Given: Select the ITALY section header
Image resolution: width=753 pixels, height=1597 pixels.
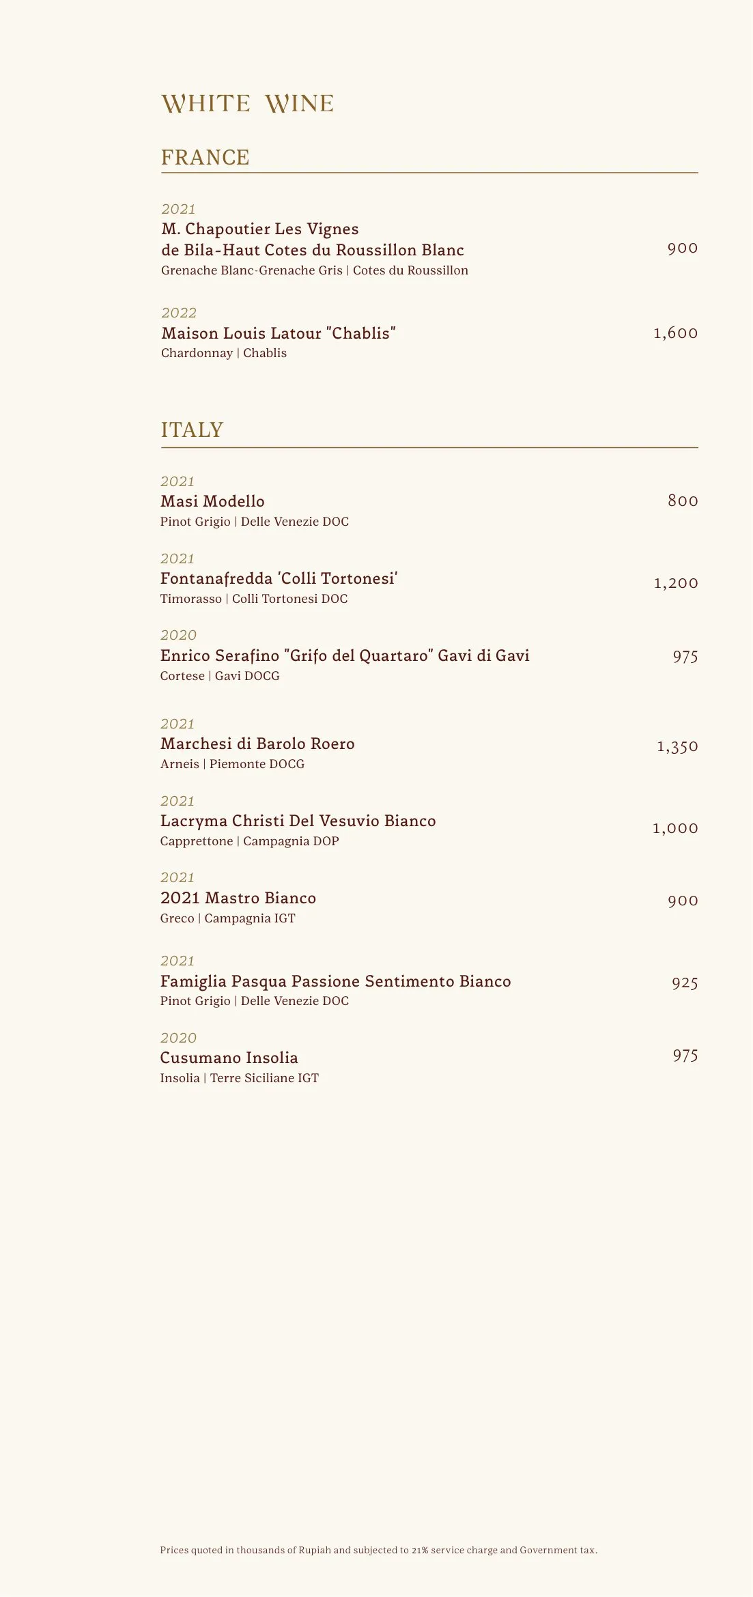Looking at the screenshot, I should click(x=193, y=430).
